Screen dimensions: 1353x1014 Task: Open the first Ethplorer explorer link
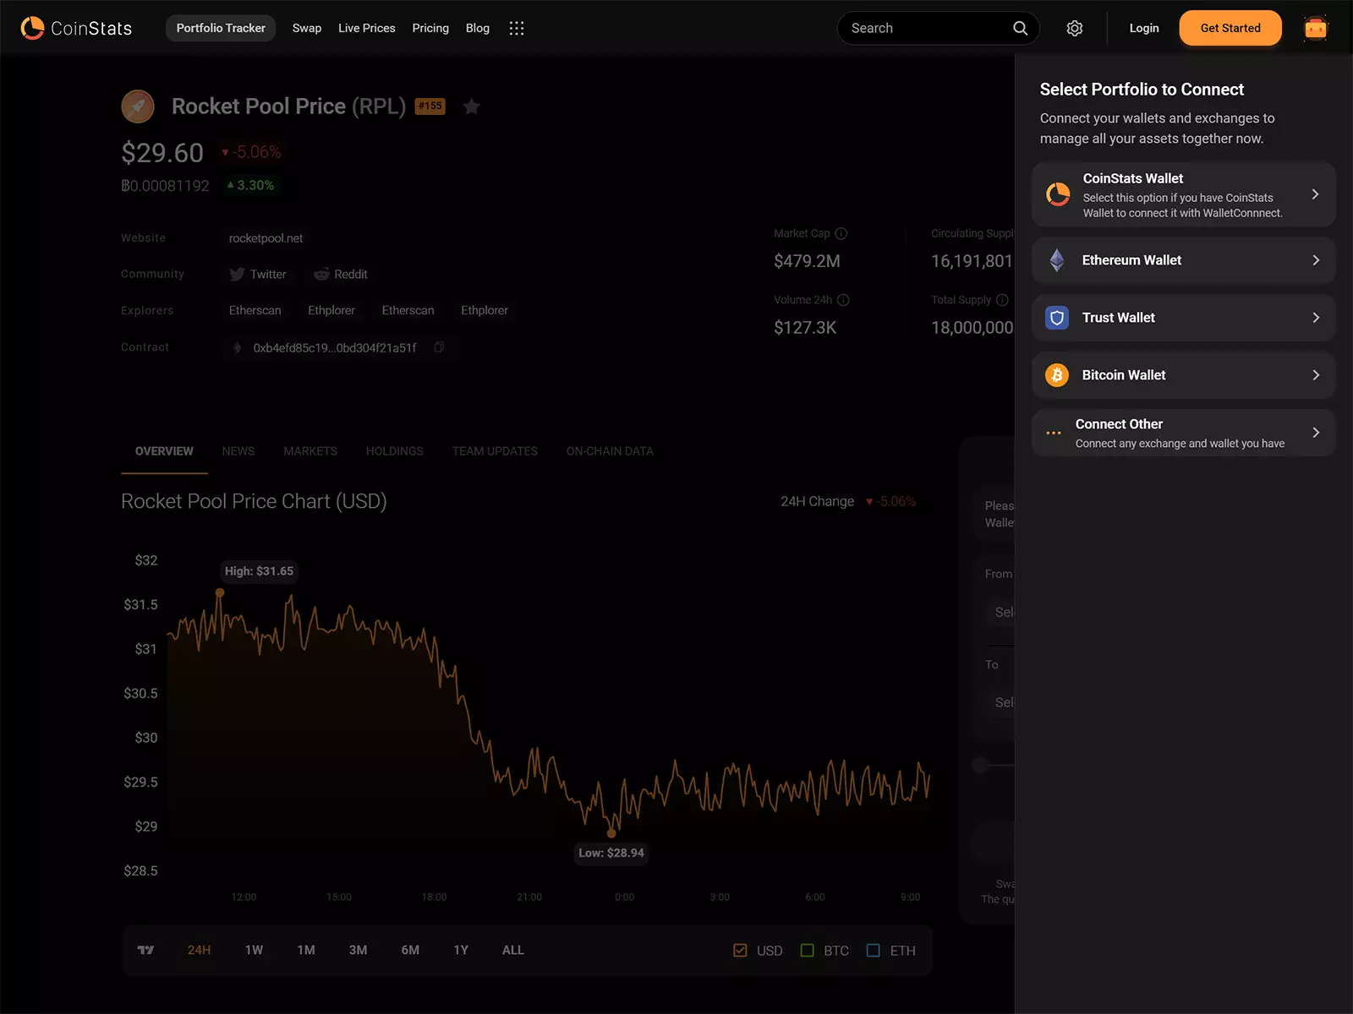(x=331, y=311)
